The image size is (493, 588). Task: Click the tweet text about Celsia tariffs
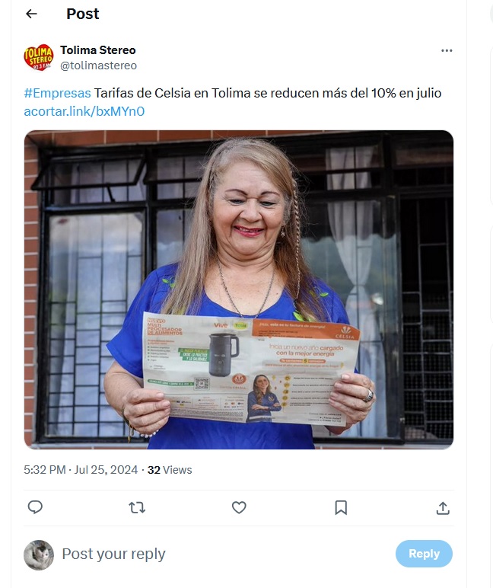pyautogui.click(x=268, y=93)
